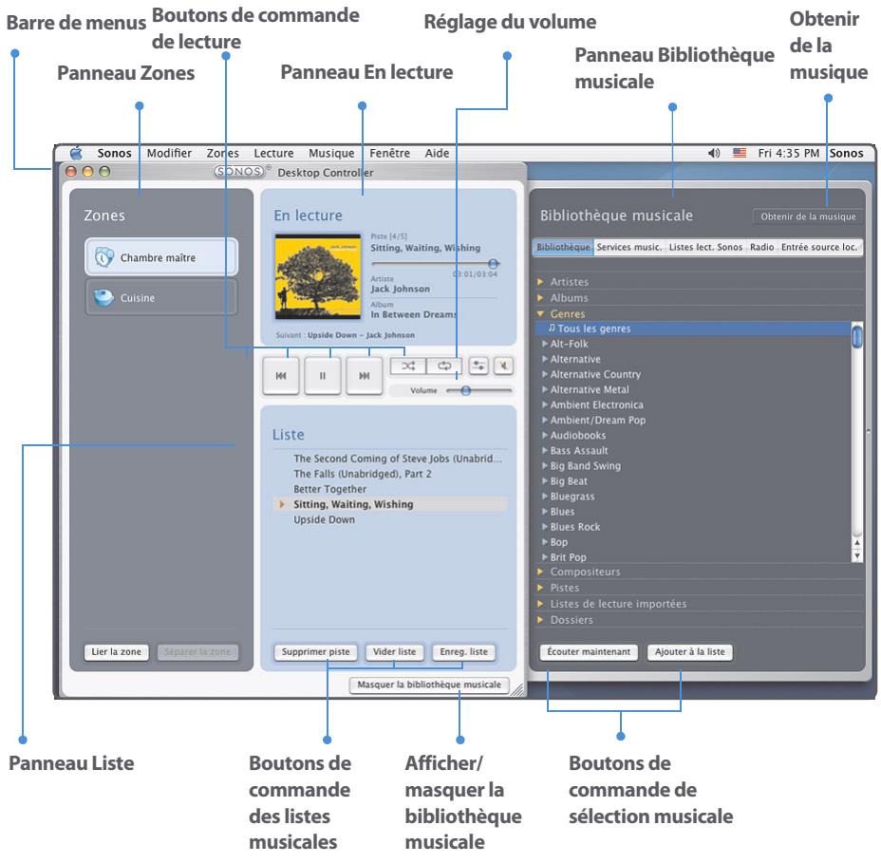Select Tous les genres row
881x863 pixels.
[x=694, y=328]
